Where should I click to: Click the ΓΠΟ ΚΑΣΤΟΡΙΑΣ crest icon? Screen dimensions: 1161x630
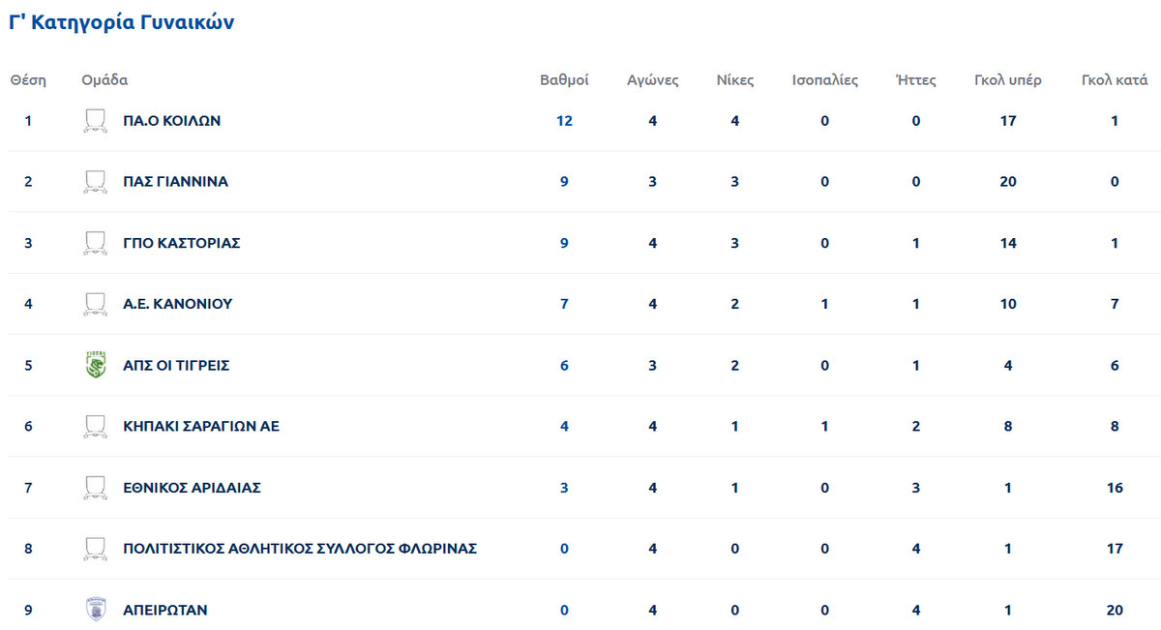coord(95,243)
